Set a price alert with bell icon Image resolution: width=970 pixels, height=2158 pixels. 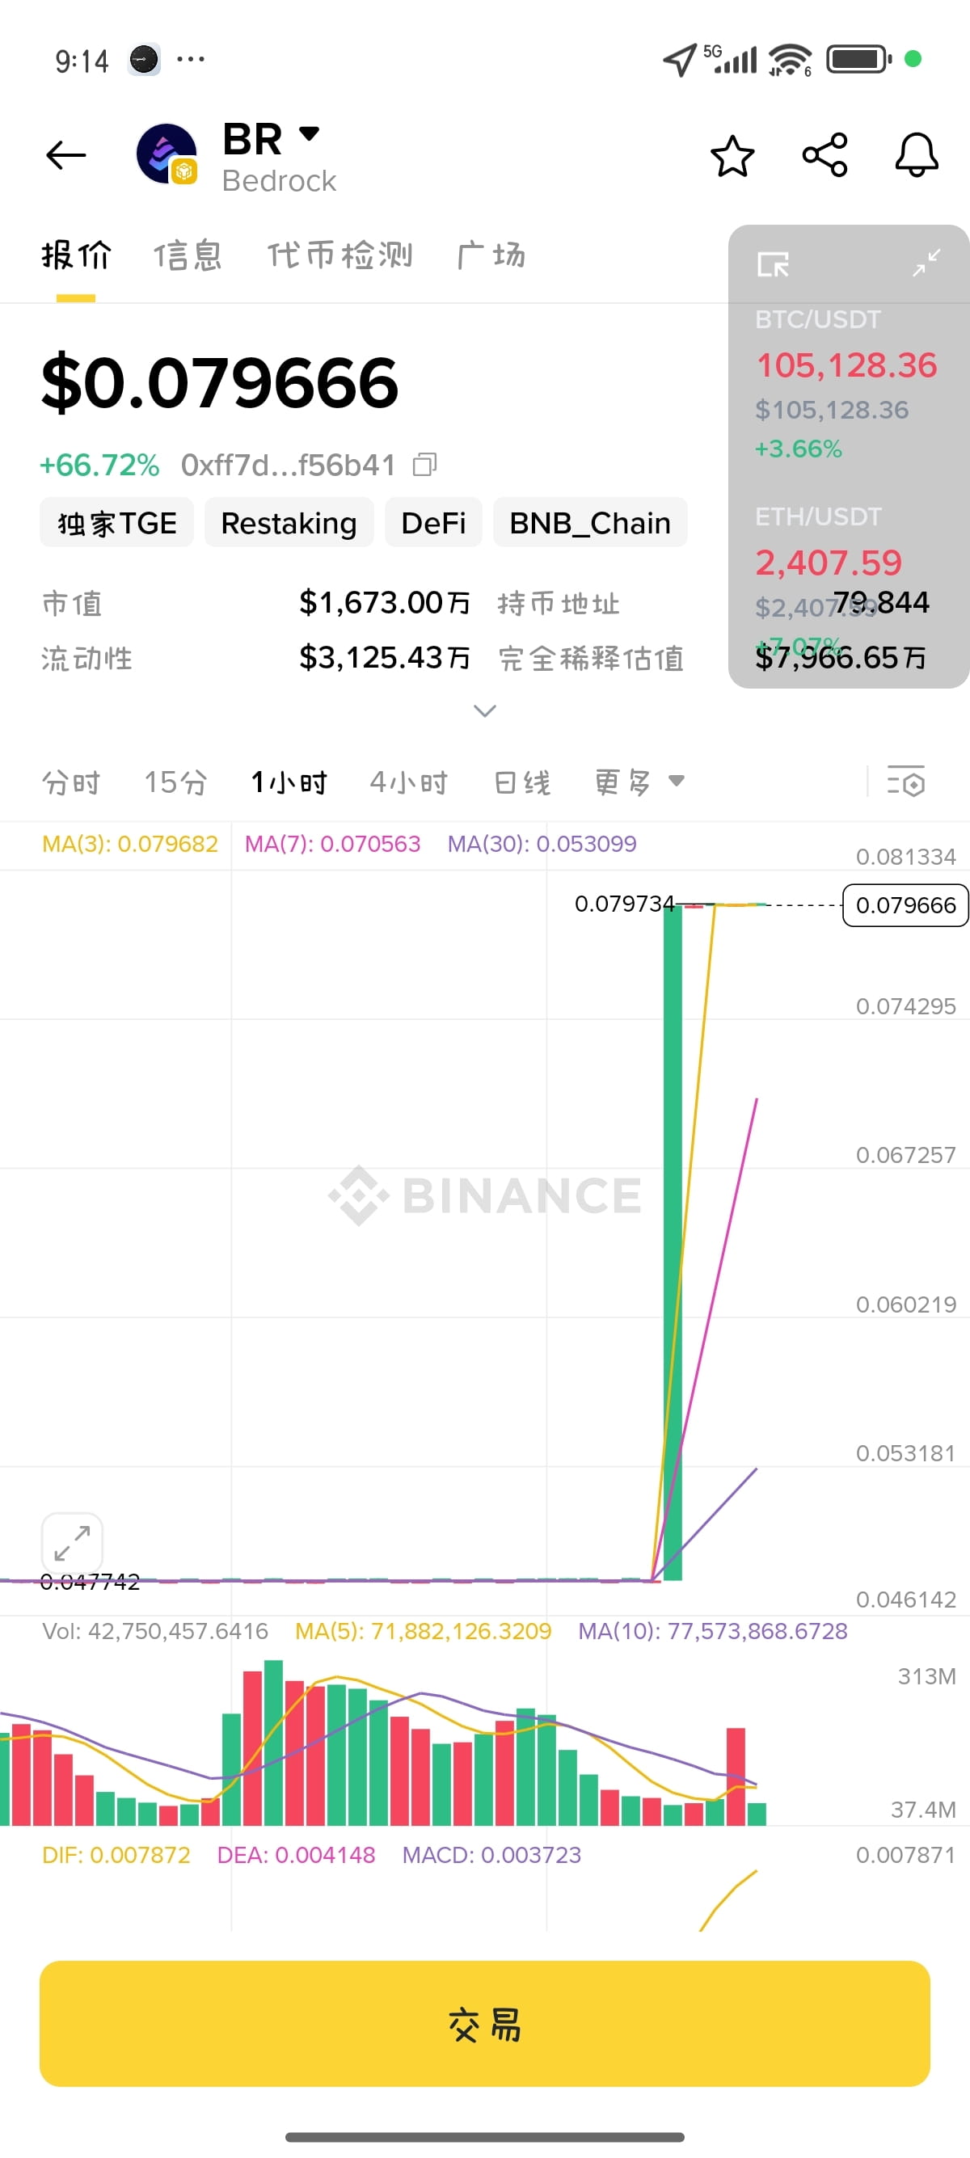(917, 155)
